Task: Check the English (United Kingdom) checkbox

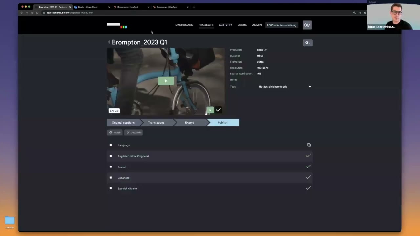Action: [x=111, y=156]
